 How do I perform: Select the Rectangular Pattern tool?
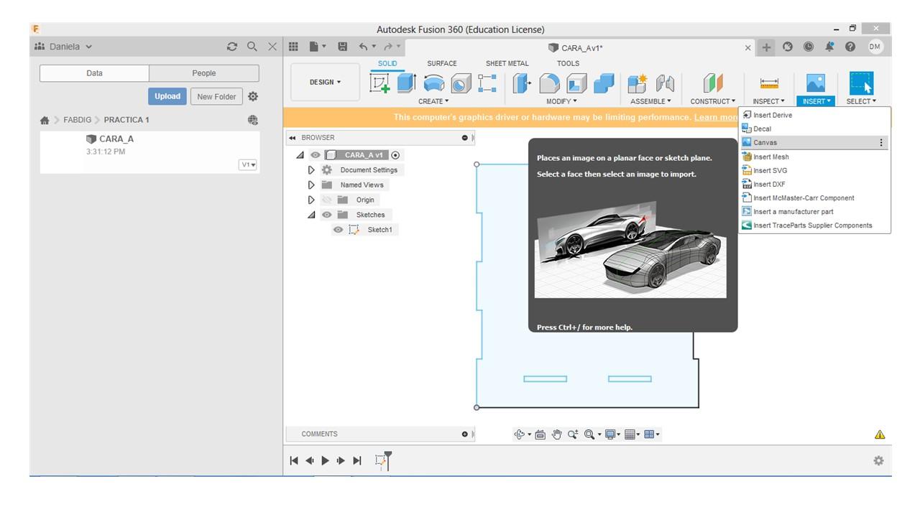click(x=487, y=83)
